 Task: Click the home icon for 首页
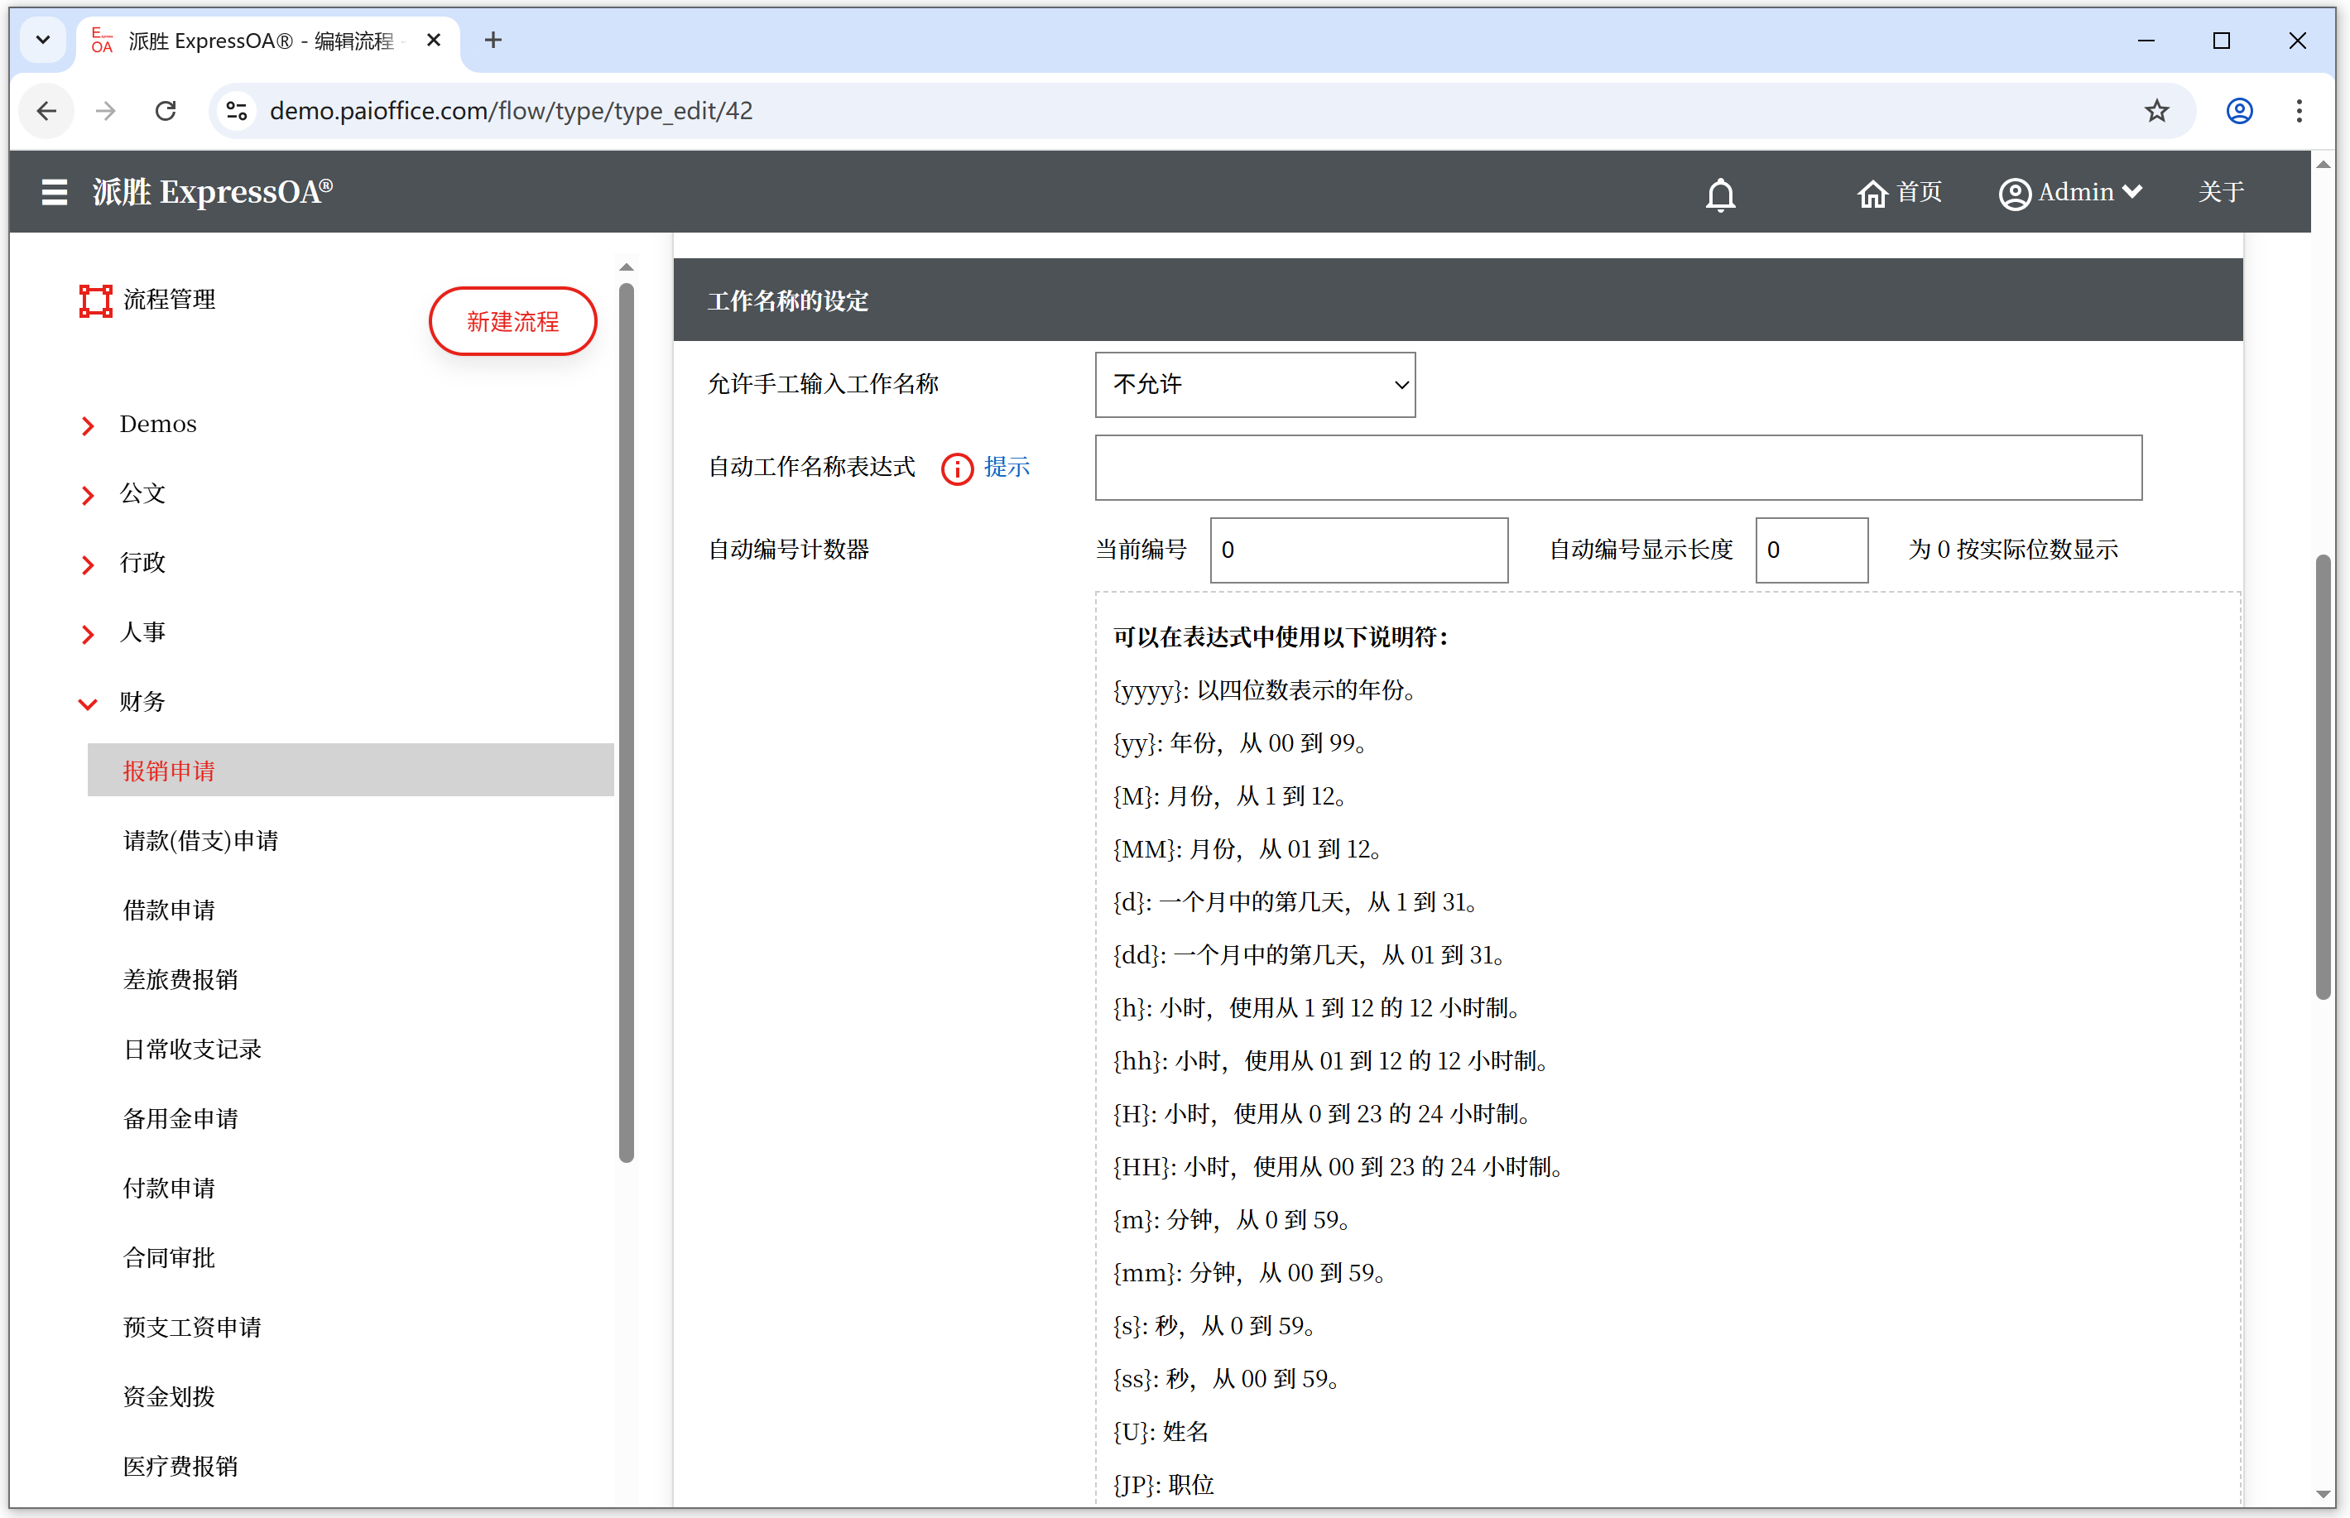tap(1870, 193)
